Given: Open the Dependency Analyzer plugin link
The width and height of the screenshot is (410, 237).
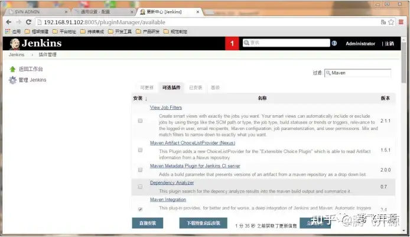Looking at the screenshot, I should pos(172,183).
